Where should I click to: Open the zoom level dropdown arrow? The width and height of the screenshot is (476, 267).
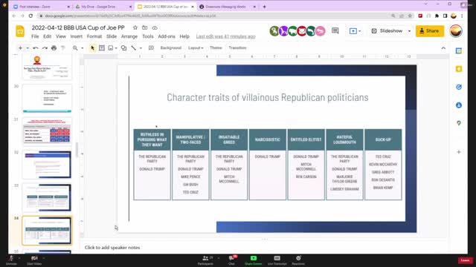pos(83,48)
